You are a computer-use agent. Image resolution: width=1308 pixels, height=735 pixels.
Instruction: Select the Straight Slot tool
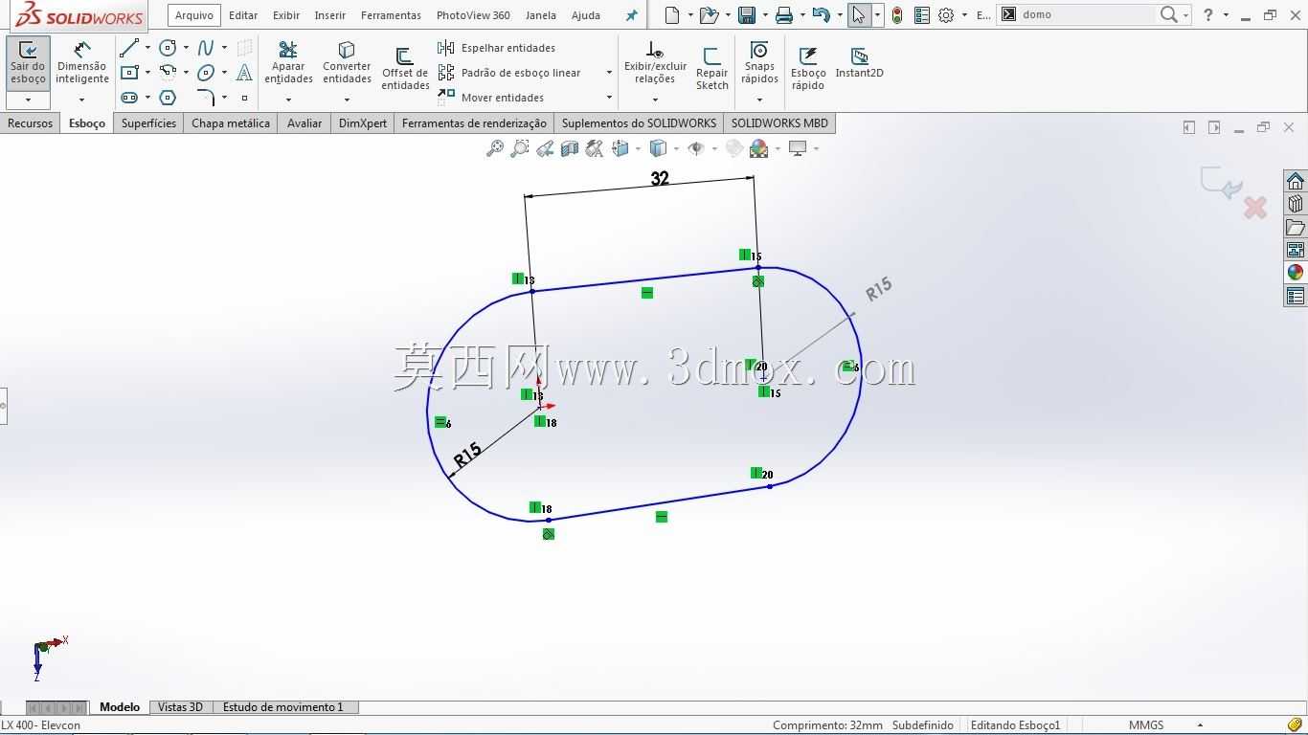pyautogui.click(x=129, y=97)
